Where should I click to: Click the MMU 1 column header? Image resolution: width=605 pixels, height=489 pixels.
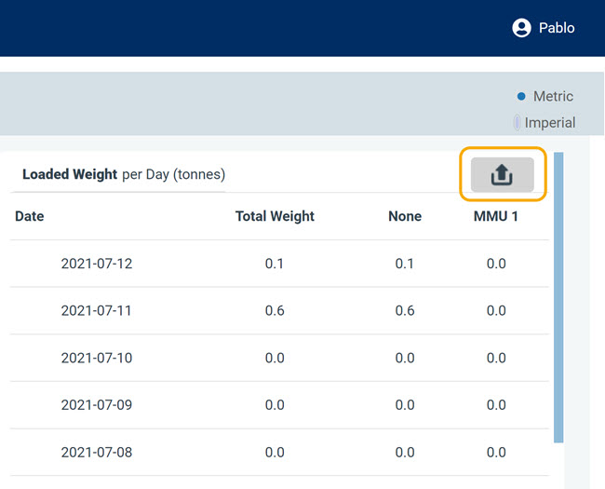[496, 216]
